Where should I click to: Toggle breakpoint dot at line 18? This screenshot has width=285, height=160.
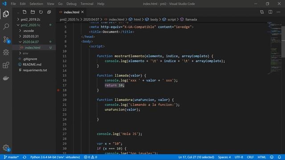[x=58, y=90]
